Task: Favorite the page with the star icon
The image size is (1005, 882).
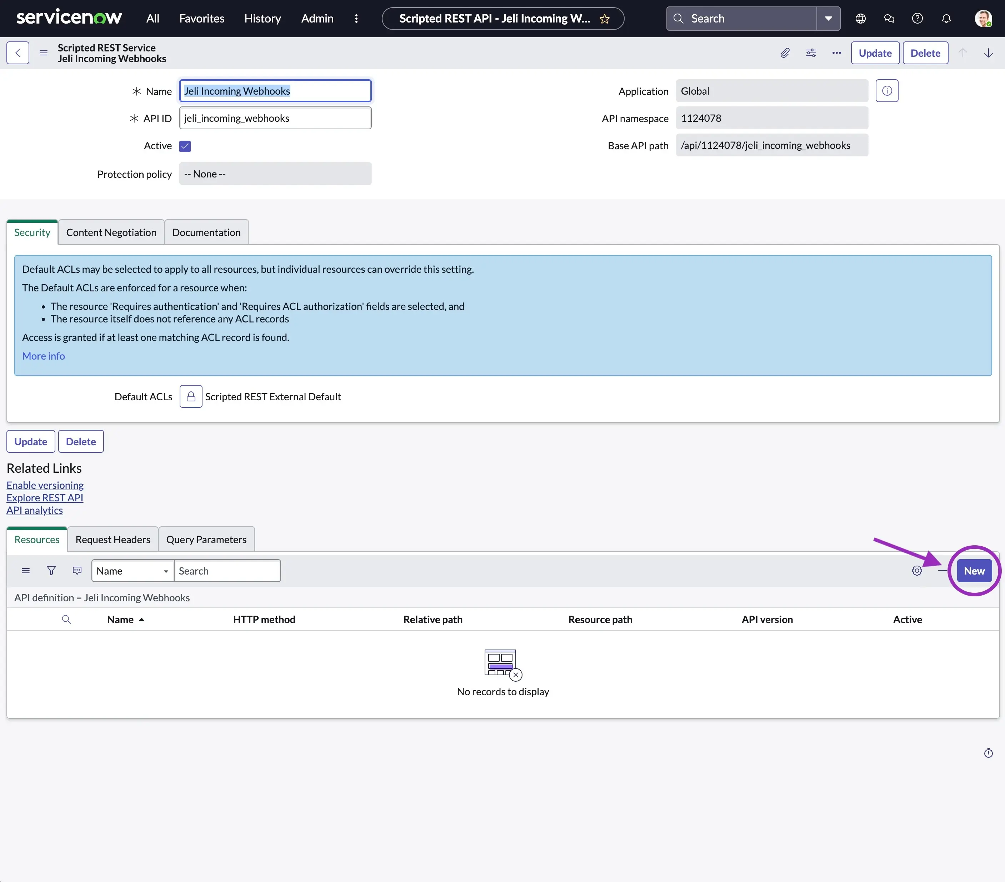Action: click(x=604, y=19)
